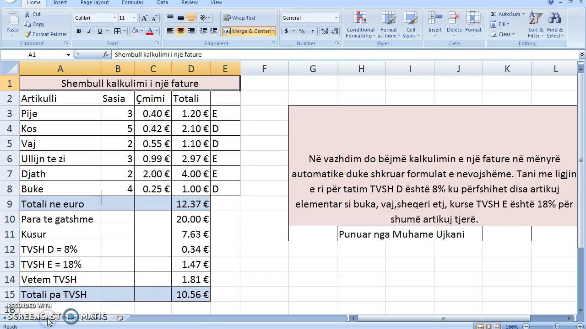
Task: Toggle middle vertical align
Action: 181,18
